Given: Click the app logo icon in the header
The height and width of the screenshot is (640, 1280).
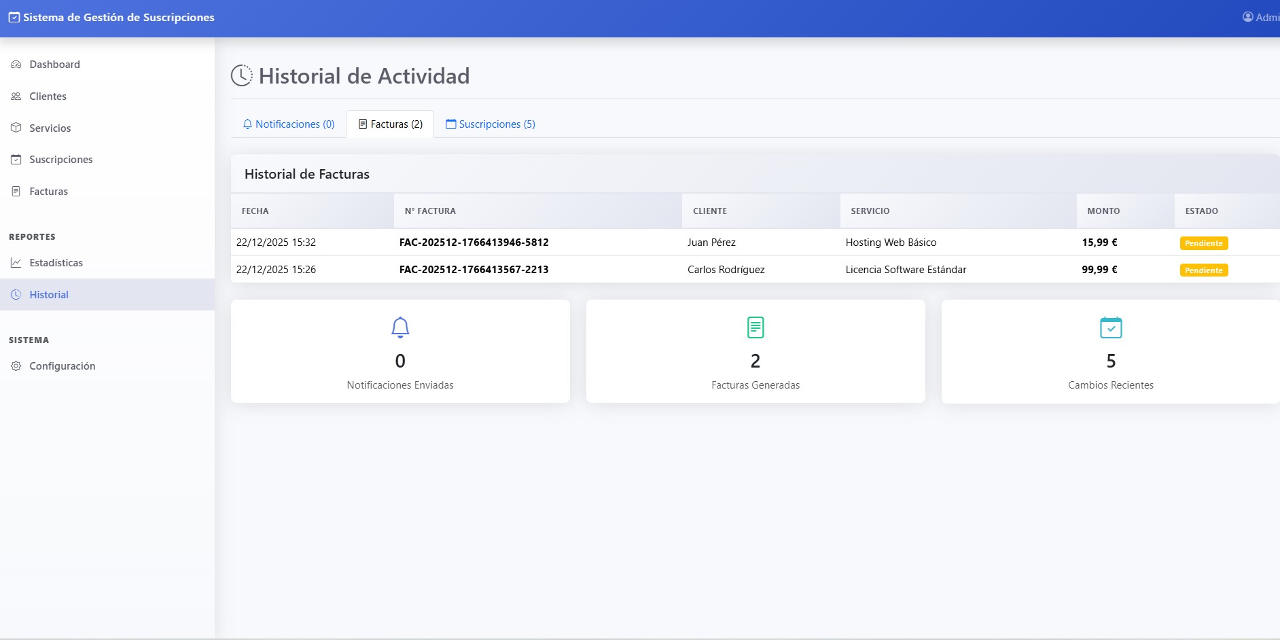Looking at the screenshot, I should tap(14, 17).
